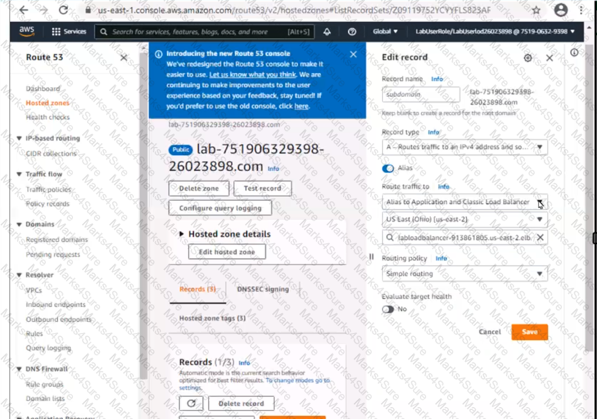Open the notifications bell icon
This screenshot has width=597, height=419.
(328, 32)
